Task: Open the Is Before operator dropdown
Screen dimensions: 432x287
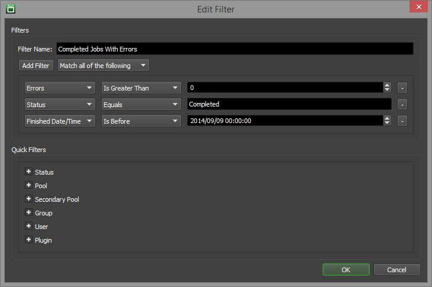Action: [x=141, y=121]
